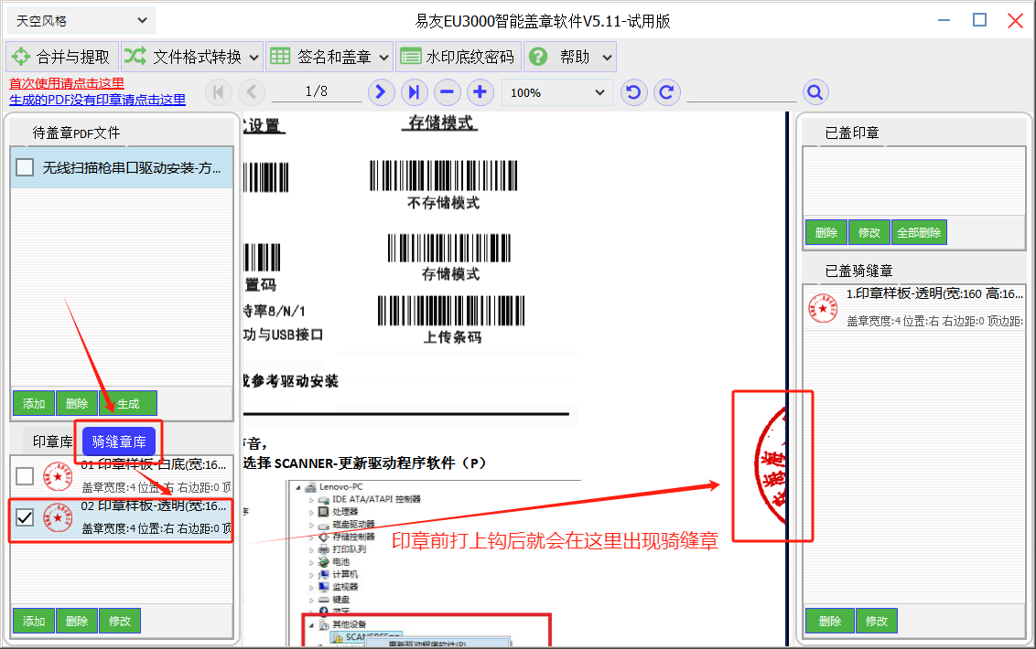Click 修改 at the bottom of 已盖骑缝章
This screenshot has height=649, width=1036.
(x=877, y=622)
